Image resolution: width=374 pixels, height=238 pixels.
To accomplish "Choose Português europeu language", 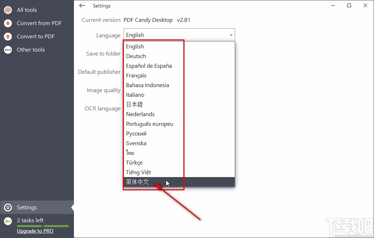I will (x=179, y=124).
